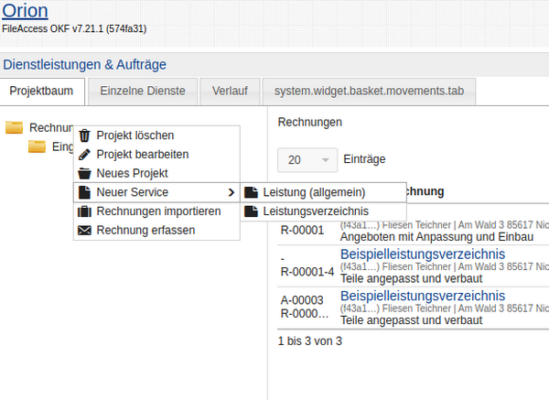Viewport: 549px width, 400px height.
Task: Click the pencil icon for Projekt bearbeiten
Action: 85,155
